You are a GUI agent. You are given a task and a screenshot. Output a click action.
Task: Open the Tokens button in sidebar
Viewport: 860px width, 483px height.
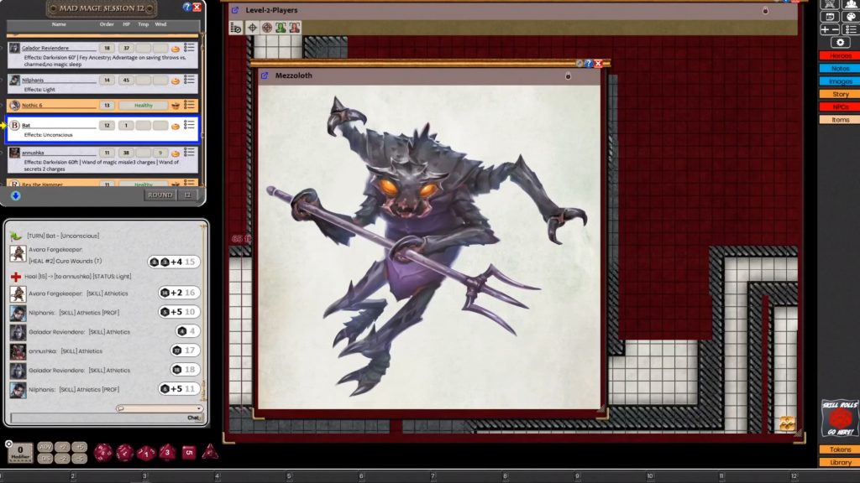tap(840, 449)
